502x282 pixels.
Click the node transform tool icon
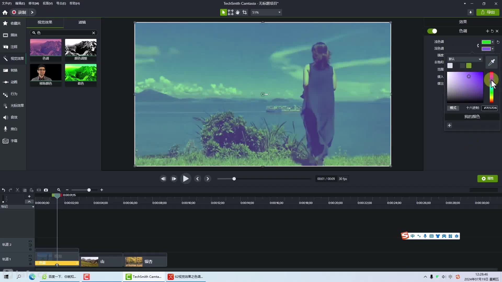pyautogui.click(x=231, y=12)
